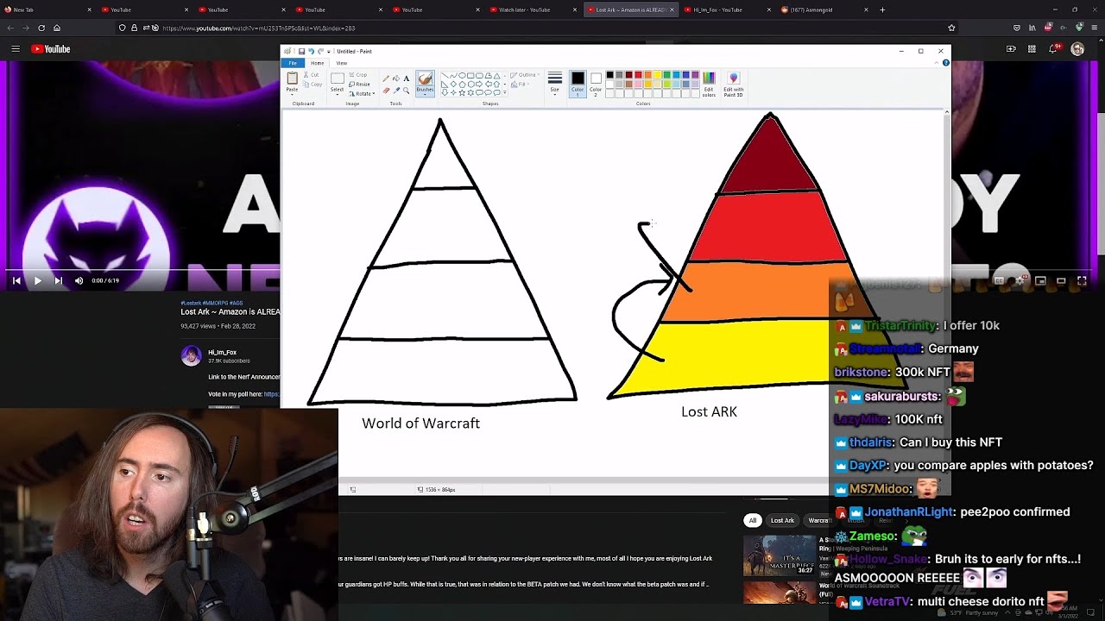Switch to View ribbon tab
The height and width of the screenshot is (621, 1105).
coord(342,63)
